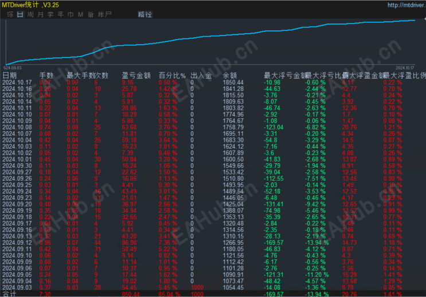The height and width of the screenshot is (297, 426).
Task: Click the MTDriver统计 V3.25 title
Action: [x=30, y=5]
